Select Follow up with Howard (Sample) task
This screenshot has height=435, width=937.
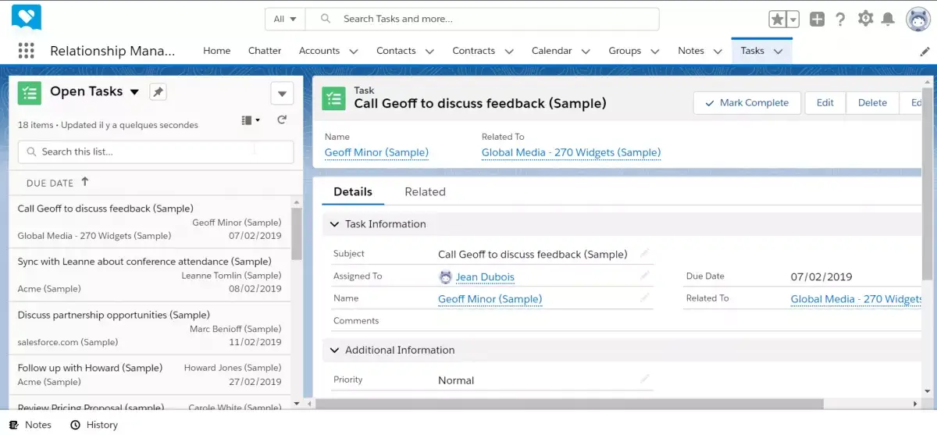pos(149,374)
